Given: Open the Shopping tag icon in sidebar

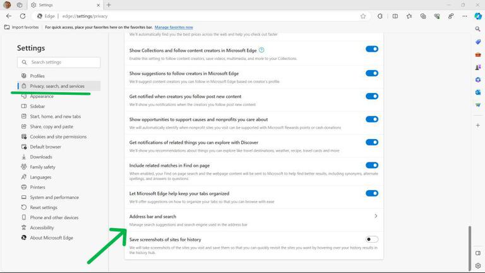Looking at the screenshot, I should tap(478, 42).
